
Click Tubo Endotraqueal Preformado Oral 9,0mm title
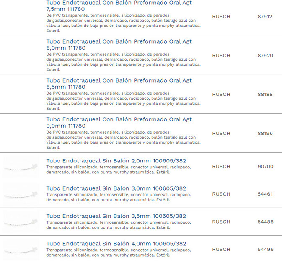pyautogui.click(x=119, y=122)
